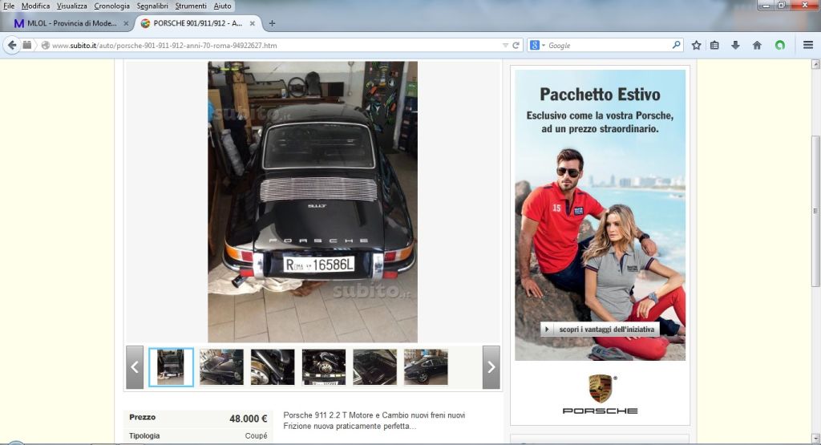This screenshot has height=445, width=821.
Task: Click the Porsche crest logo in ad
Action: click(600, 388)
